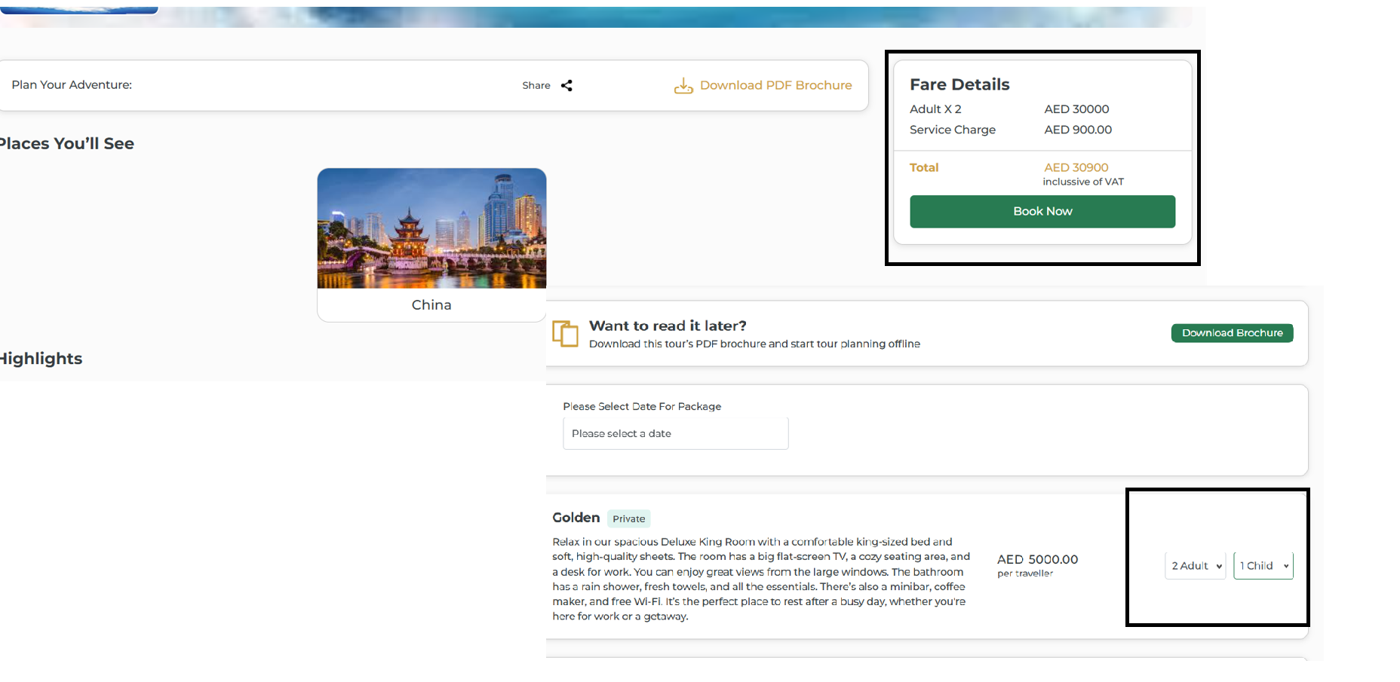Viewport: 1400px width, 682px height.
Task: Click the download tray icon beside PDF Brochure
Action: [683, 86]
